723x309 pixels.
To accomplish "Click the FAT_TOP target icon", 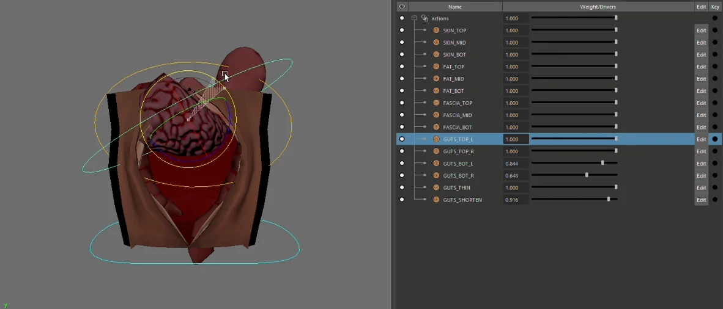I will [436, 67].
